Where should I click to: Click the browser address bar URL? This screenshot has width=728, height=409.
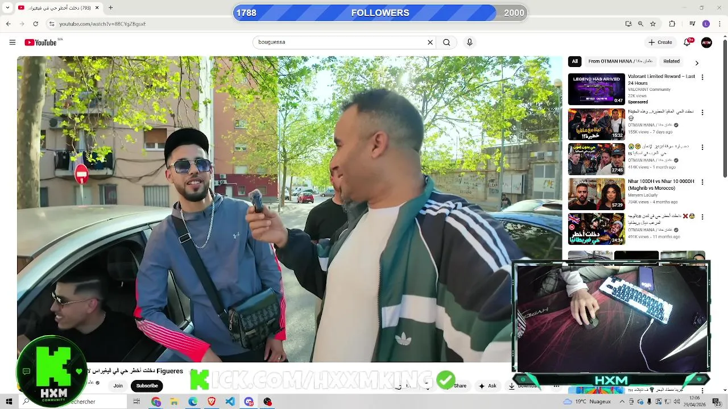click(102, 24)
